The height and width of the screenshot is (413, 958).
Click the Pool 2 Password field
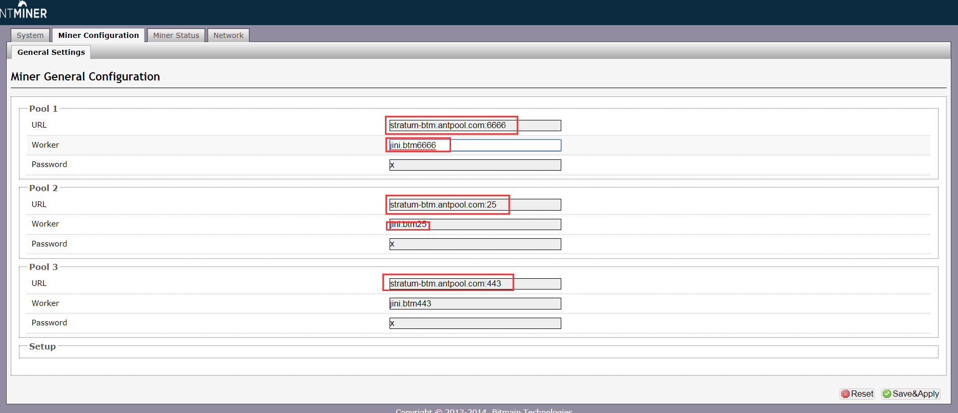point(475,244)
